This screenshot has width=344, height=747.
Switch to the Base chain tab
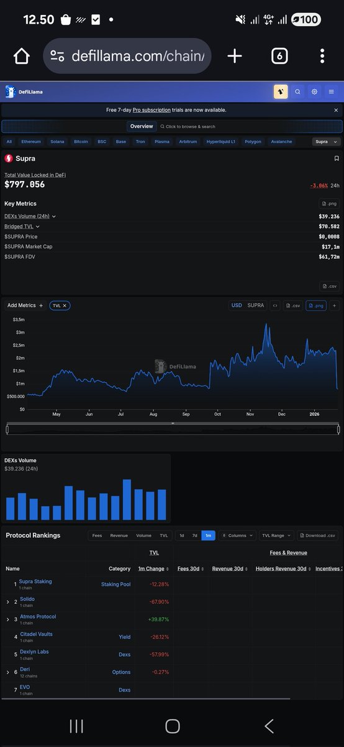[x=120, y=141]
